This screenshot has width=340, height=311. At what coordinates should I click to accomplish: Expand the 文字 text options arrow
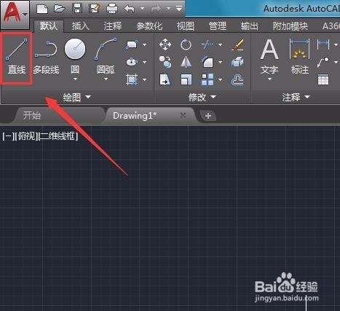[269, 79]
